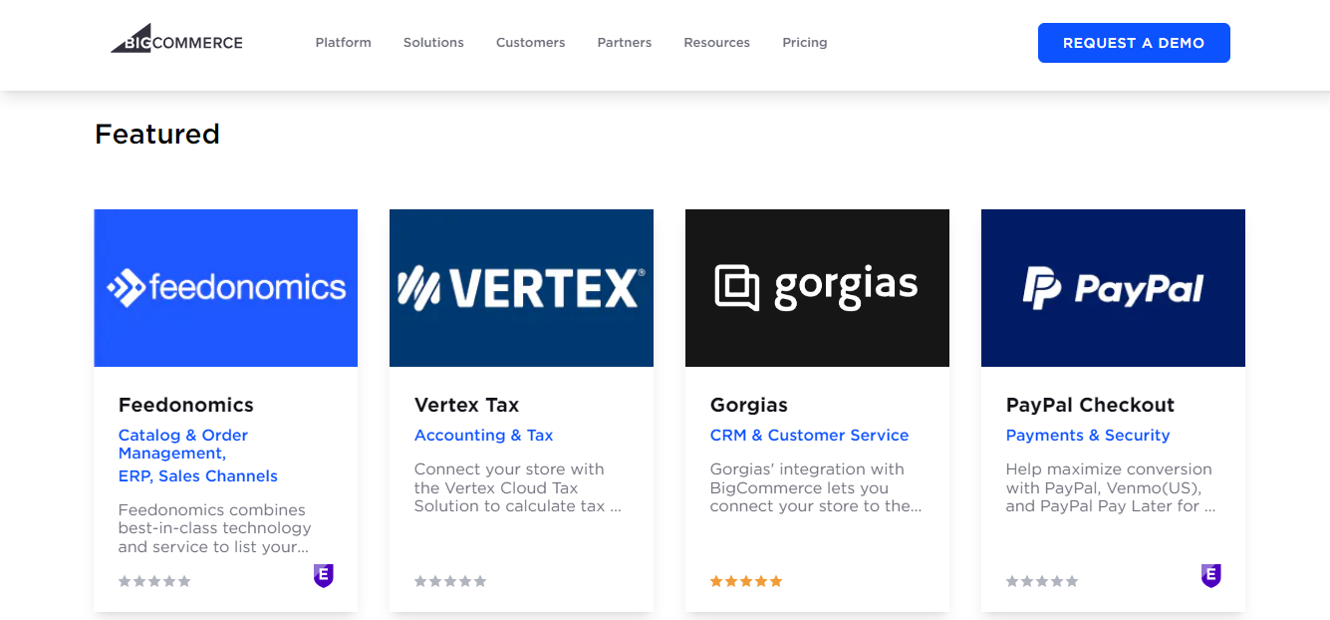This screenshot has height=620, width=1330.
Task: Select the PayPal logo banner
Action: 1113,287
